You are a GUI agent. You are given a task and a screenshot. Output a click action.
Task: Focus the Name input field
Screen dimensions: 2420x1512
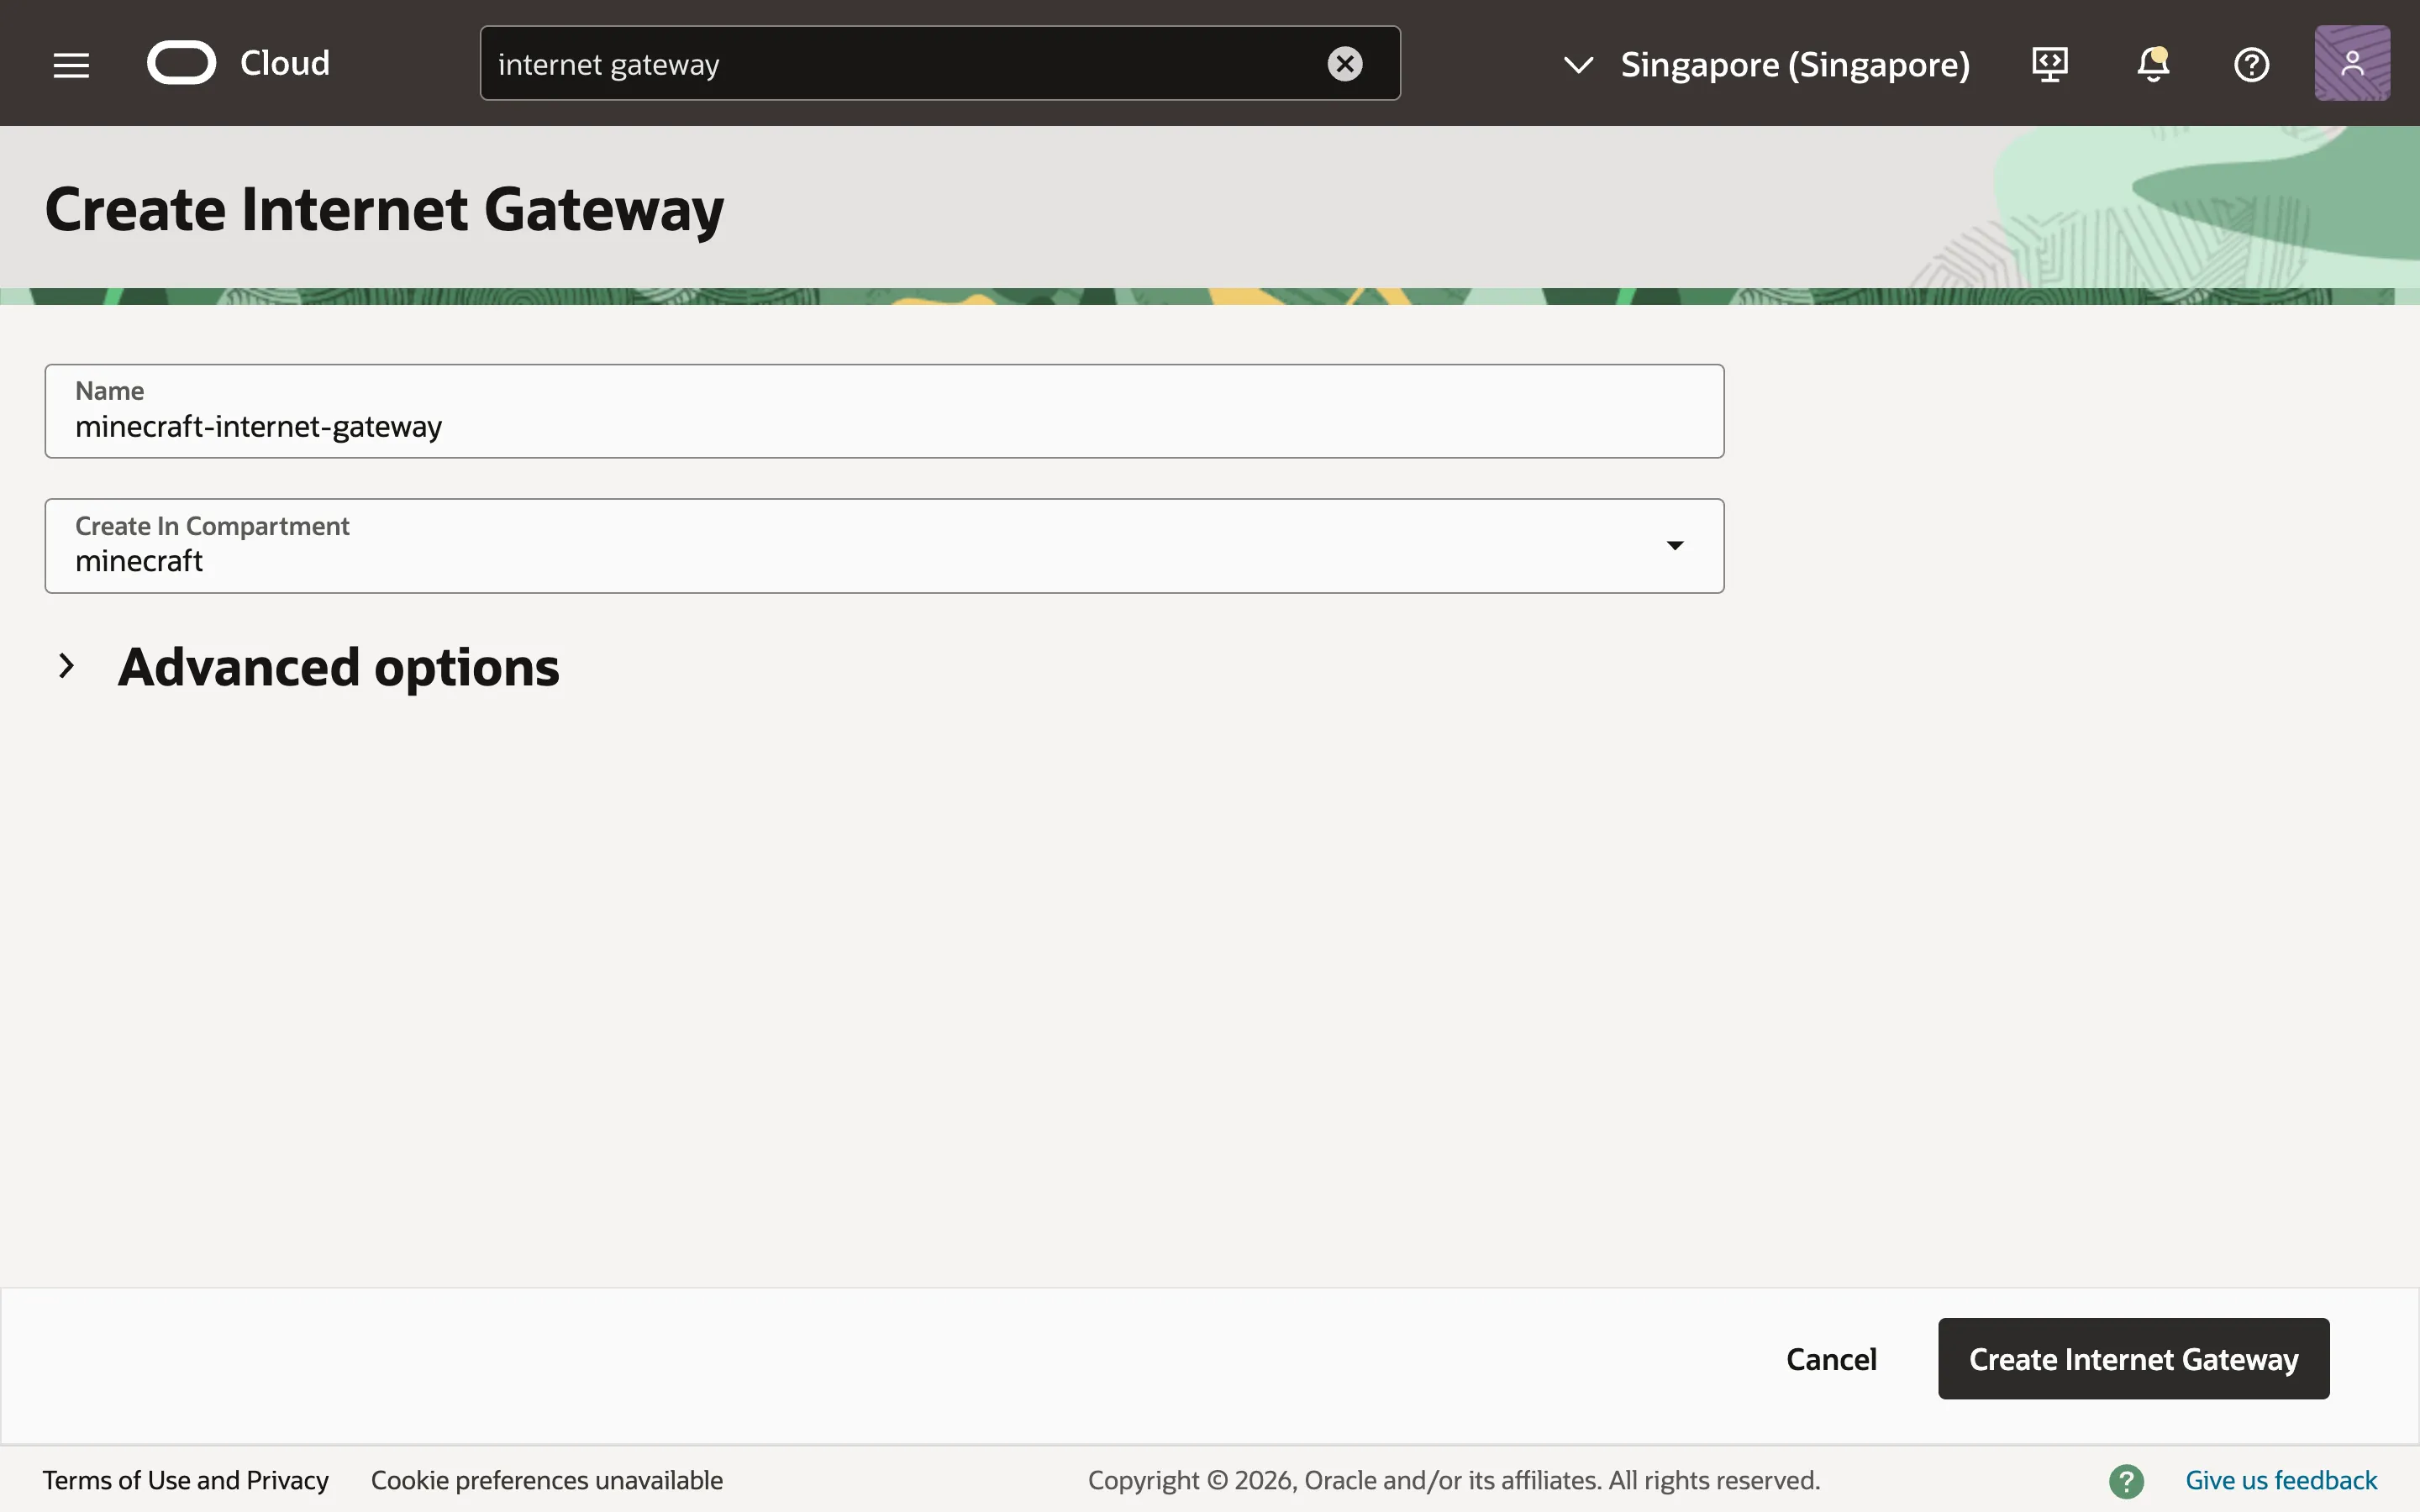coord(884,426)
